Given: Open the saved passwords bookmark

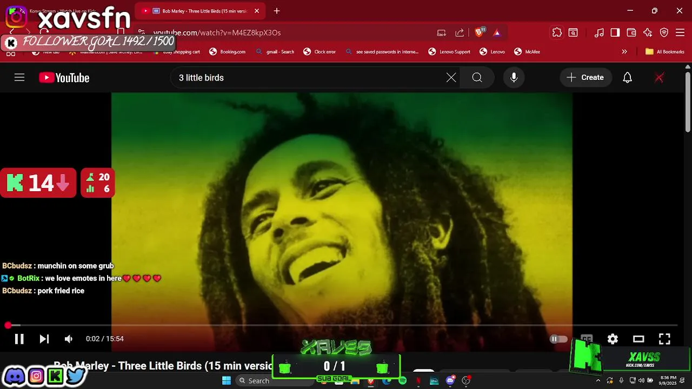Looking at the screenshot, I should (x=382, y=52).
